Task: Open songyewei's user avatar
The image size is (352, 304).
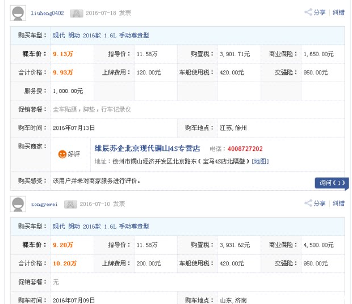Action: (18, 204)
